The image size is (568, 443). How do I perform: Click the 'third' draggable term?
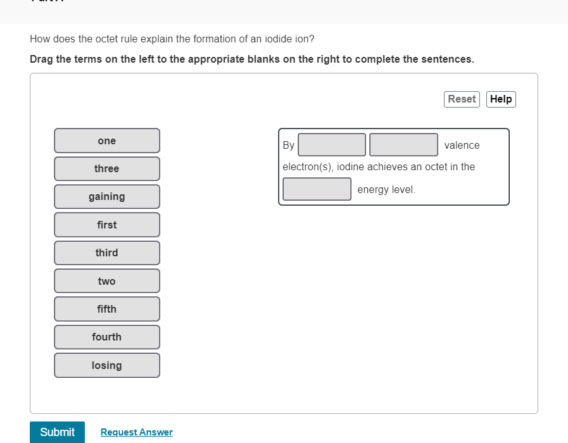click(x=106, y=253)
